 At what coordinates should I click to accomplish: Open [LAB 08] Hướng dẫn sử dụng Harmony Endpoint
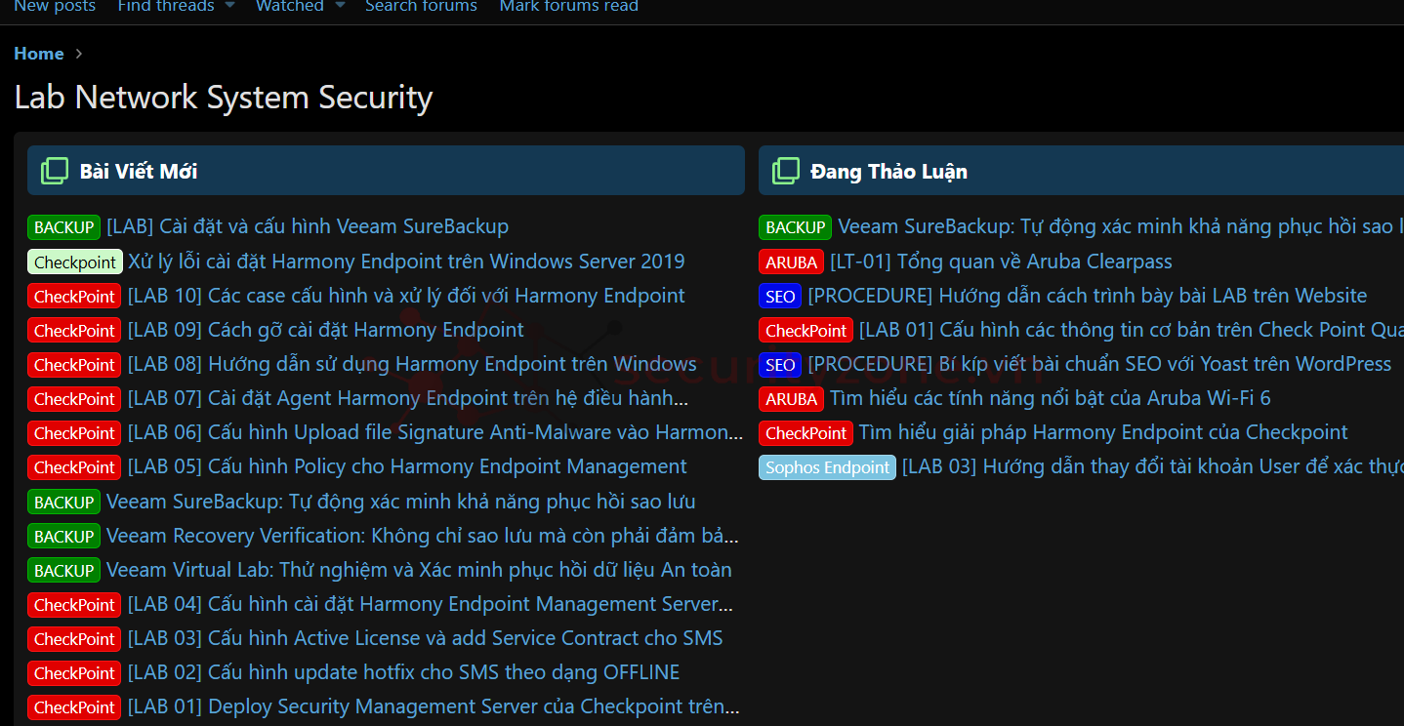pos(412,364)
